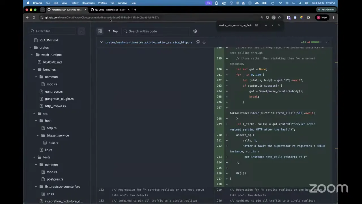Viewport: 362px width, 204px height.
Task: Open a new tab with plus button
Action: click(135, 10)
